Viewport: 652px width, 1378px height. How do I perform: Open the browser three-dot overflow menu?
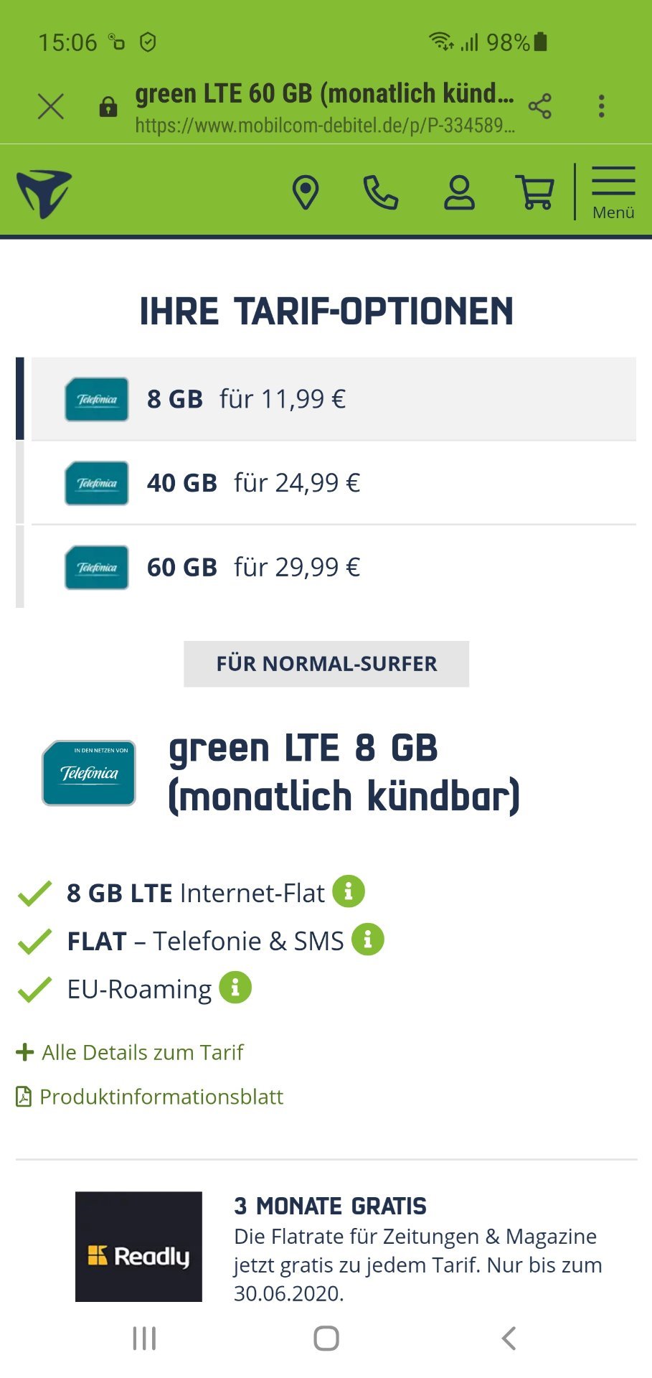coord(601,106)
